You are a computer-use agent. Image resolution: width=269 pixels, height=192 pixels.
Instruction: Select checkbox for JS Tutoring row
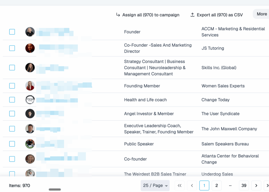(12, 48)
